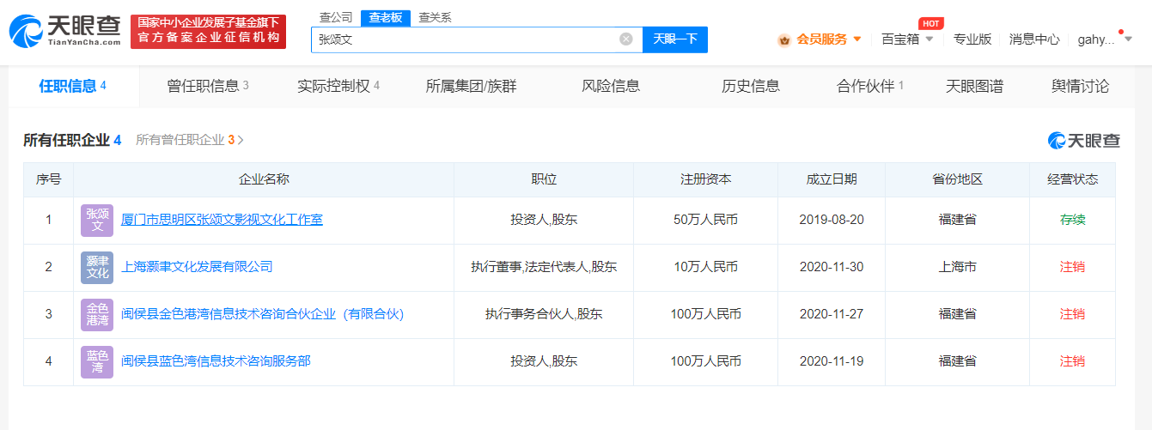Image resolution: width=1152 pixels, height=430 pixels.
Task: Click the 金色港湾 company avatar icon
Action: 97,314
